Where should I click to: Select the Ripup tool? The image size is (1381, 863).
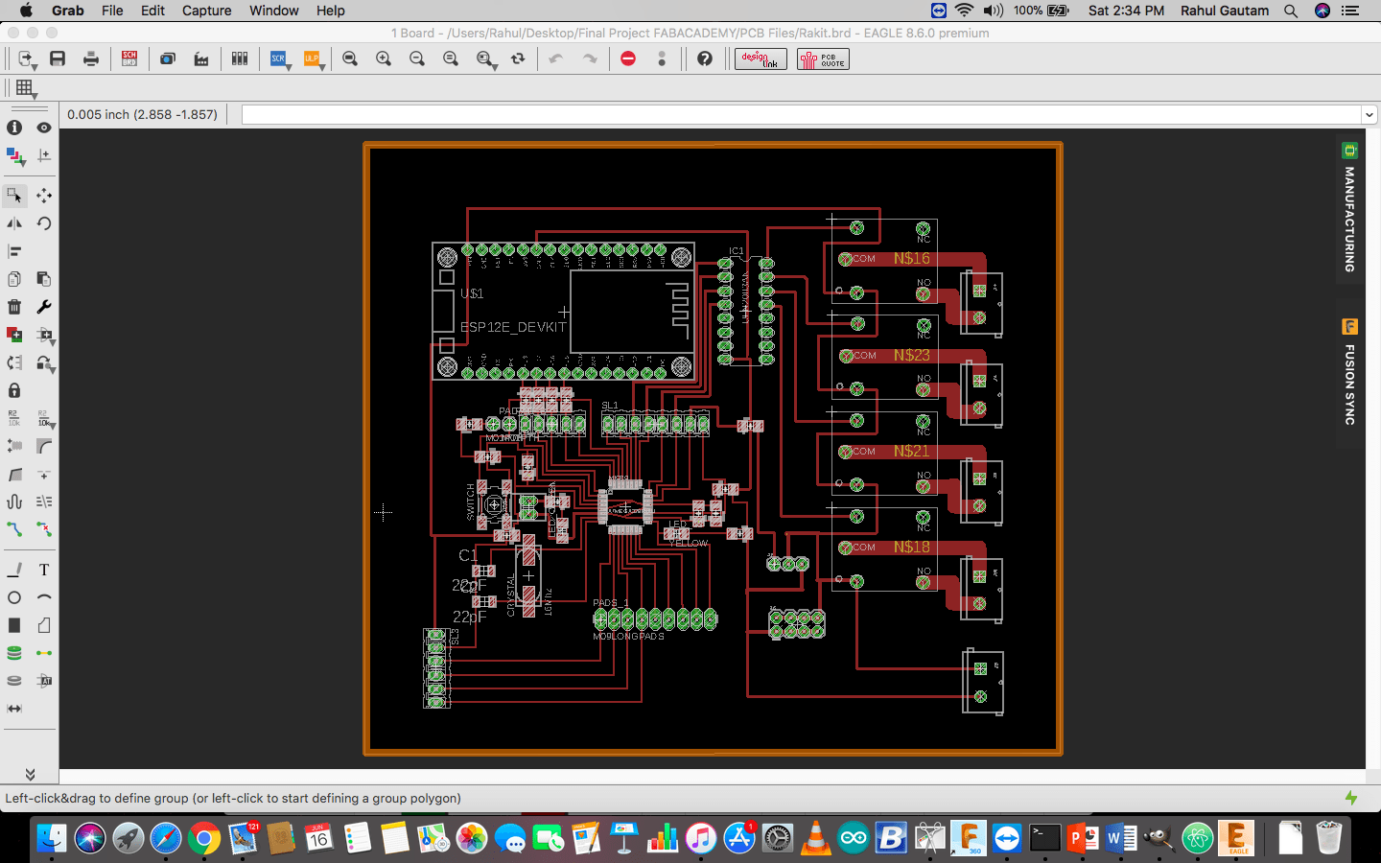click(44, 529)
